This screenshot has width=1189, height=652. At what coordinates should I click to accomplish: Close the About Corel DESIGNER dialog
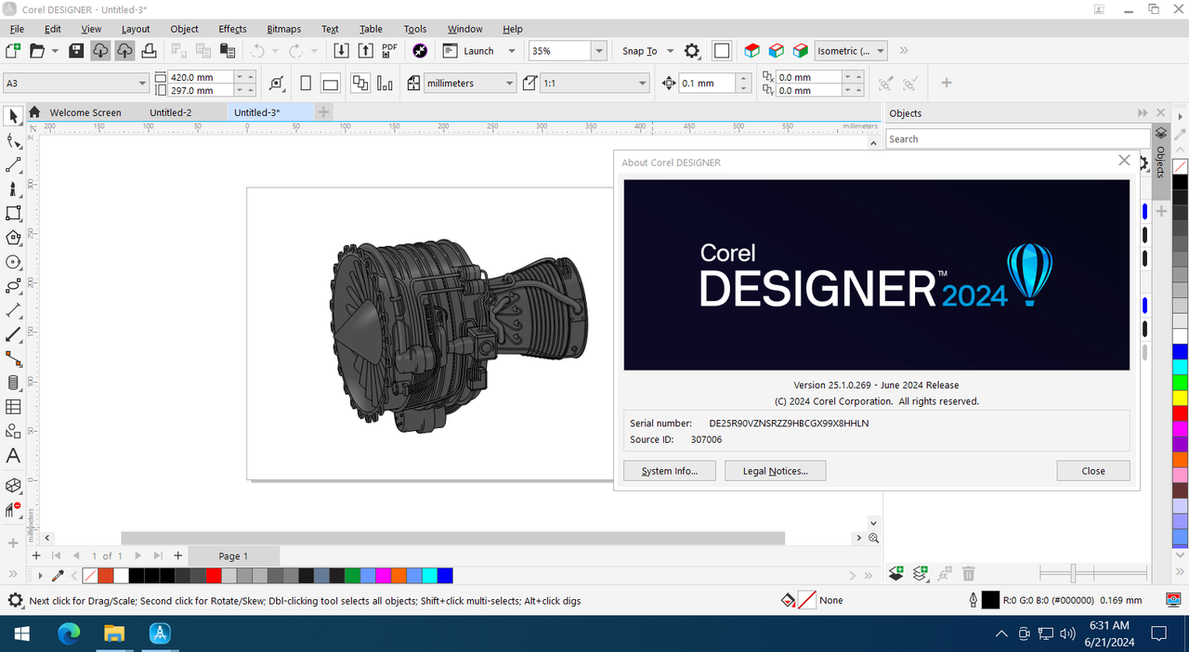coord(1093,471)
